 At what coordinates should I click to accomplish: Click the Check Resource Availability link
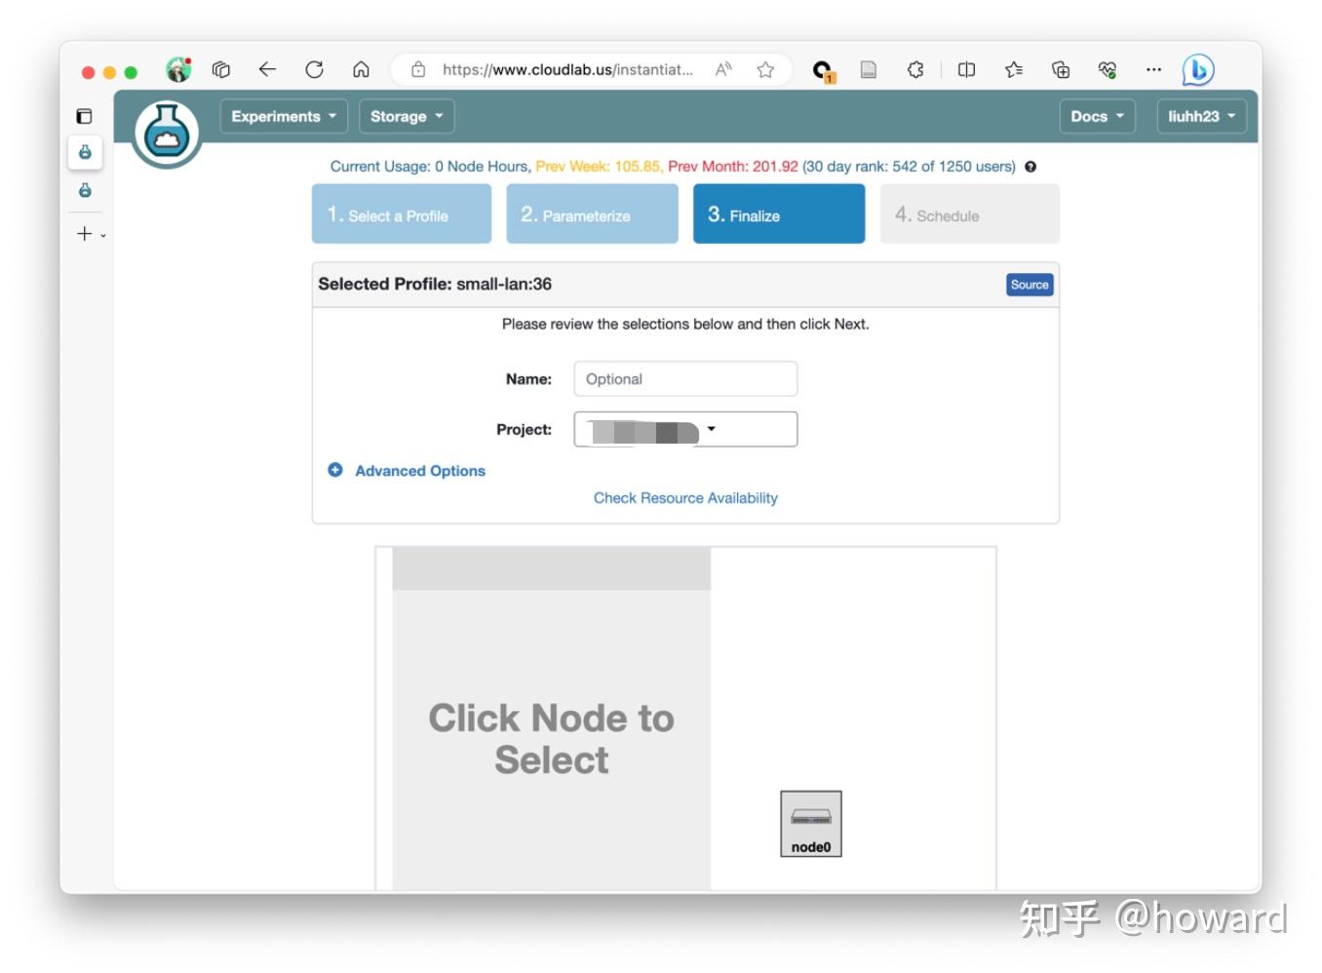click(x=685, y=497)
